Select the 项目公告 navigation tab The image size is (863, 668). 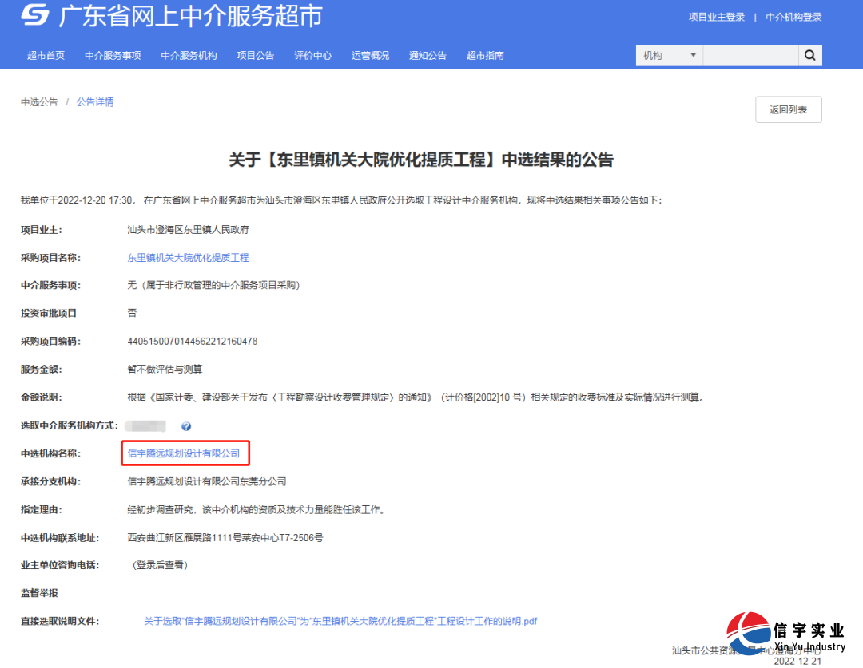[255, 56]
